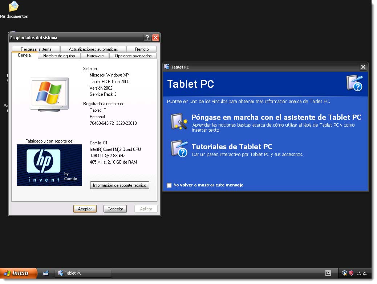Screen dimensions: 377x284
Task: Check No volver a mostrar este mensaje
Action: [x=169, y=185]
